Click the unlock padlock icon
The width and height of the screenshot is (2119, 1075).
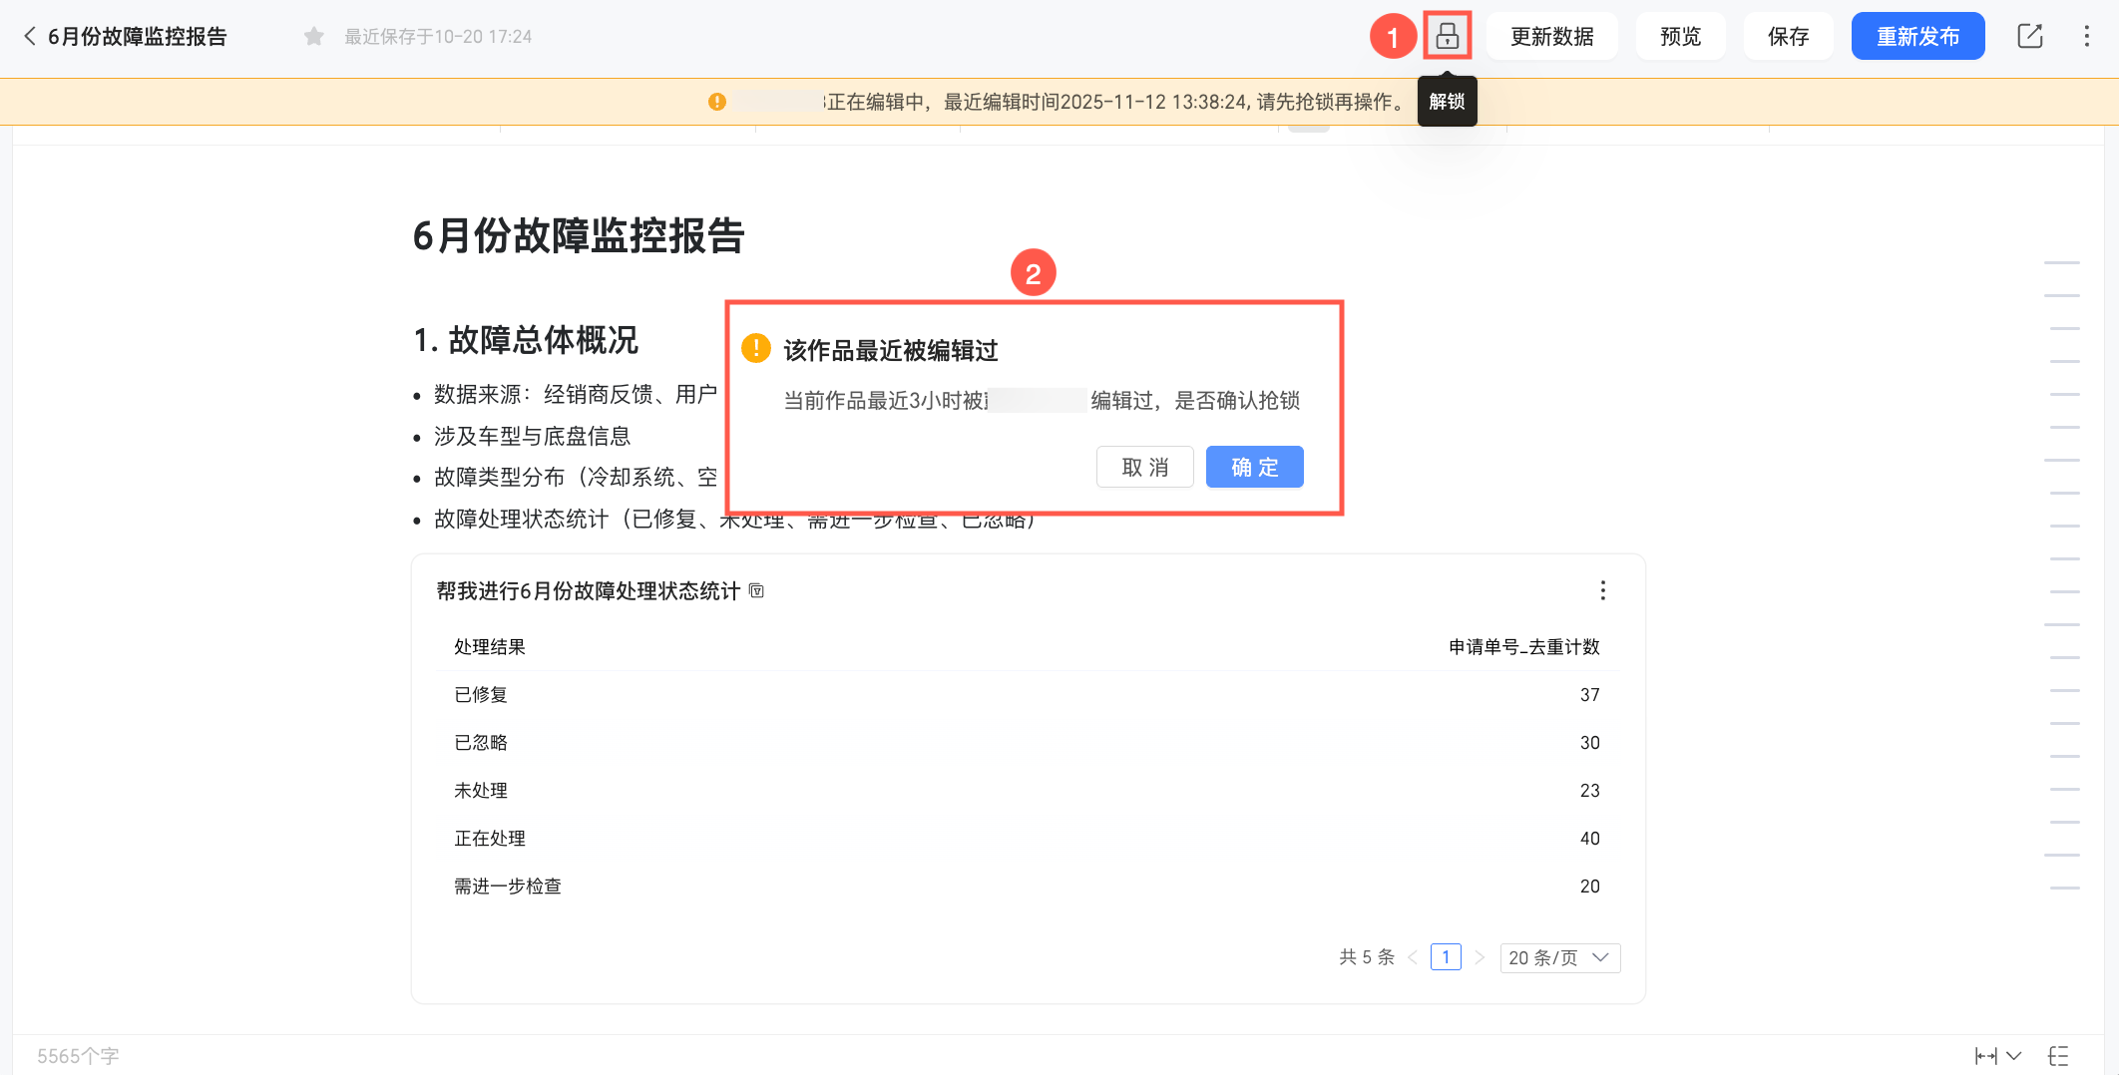[x=1448, y=37]
